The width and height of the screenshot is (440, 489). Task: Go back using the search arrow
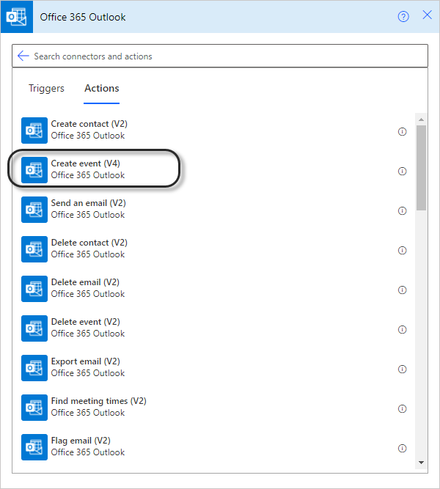click(23, 56)
